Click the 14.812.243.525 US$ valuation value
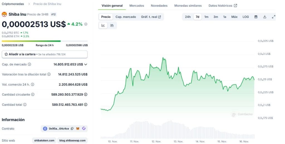 click(x=73, y=74)
